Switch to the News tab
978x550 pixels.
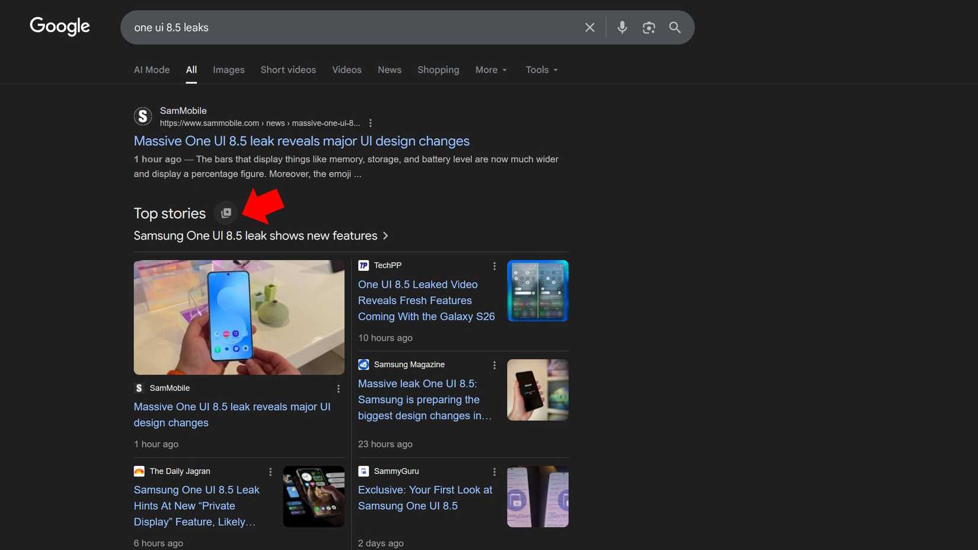coord(389,70)
